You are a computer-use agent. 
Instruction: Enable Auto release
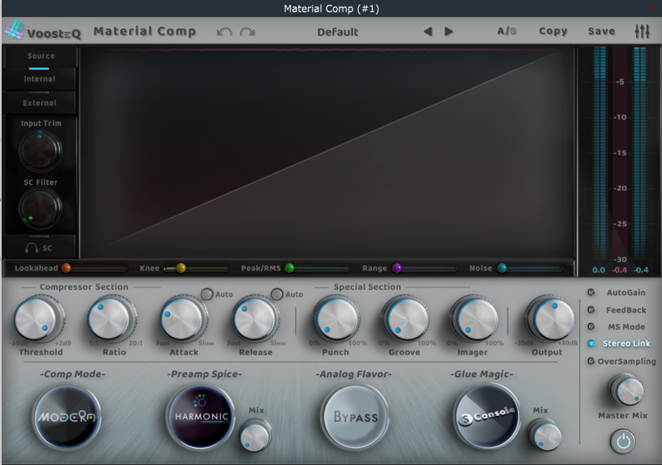coord(277,294)
